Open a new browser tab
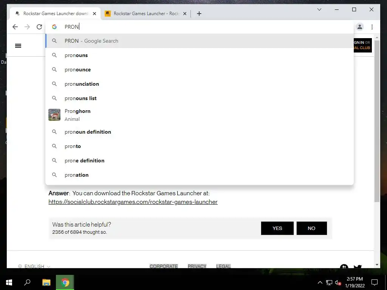 [x=199, y=14]
